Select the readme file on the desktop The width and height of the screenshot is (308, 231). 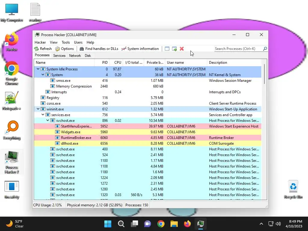35,12
